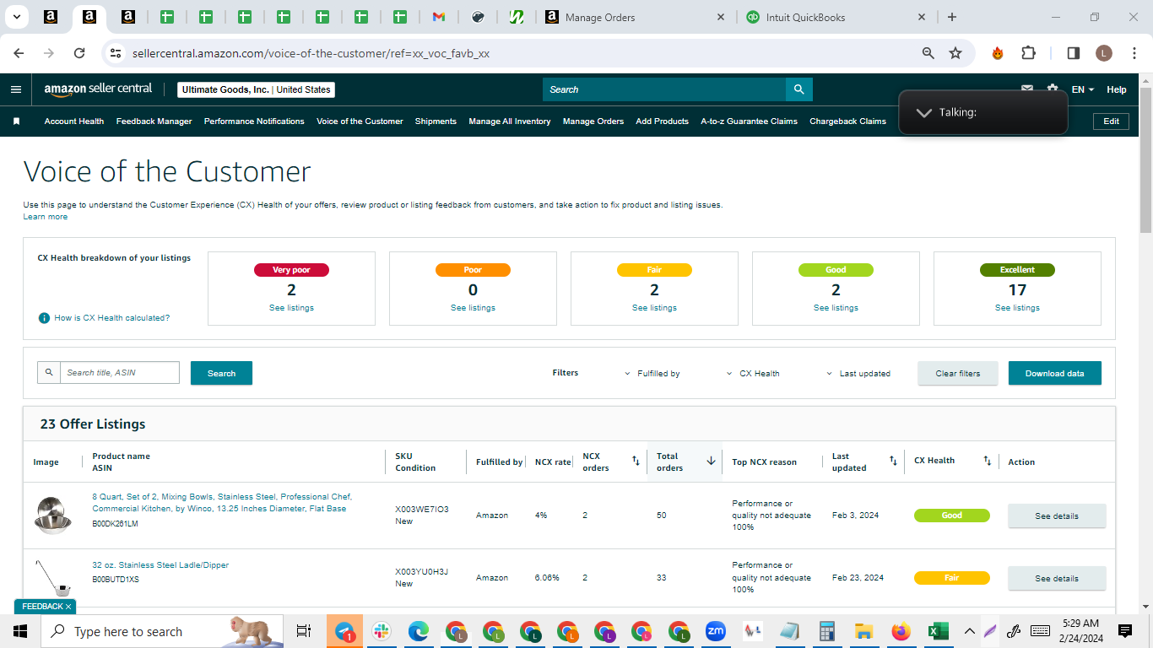Screen dimensions: 1153x648
Task: Click the mixing bowls product thumbnail
Action: pos(52,515)
